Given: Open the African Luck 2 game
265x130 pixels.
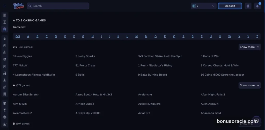Looking at the screenshot, I should pyautogui.click(x=85, y=104).
